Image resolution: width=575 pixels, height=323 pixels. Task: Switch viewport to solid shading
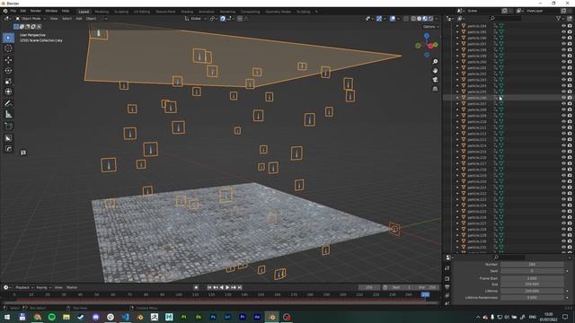pyautogui.click(x=420, y=18)
